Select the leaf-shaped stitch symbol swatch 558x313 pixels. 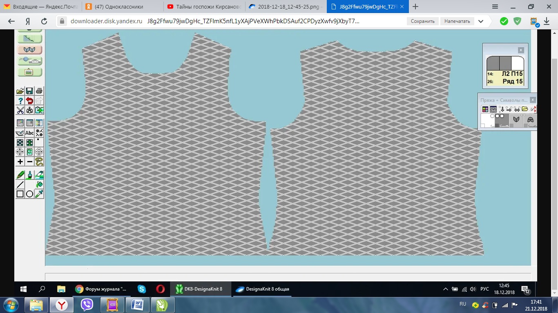(516, 121)
